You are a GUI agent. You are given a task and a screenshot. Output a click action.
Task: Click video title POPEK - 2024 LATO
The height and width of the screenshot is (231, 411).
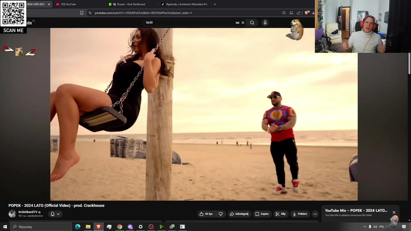point(56,206)
